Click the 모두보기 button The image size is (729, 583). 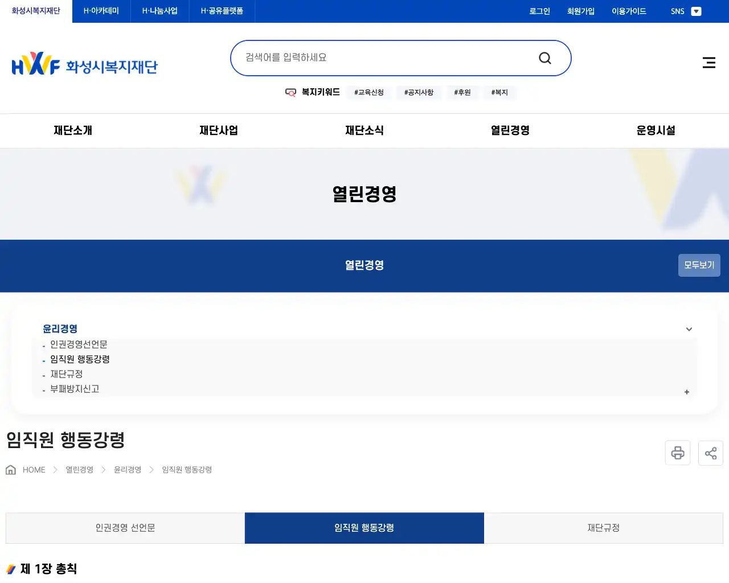click(x=699, y=265)
